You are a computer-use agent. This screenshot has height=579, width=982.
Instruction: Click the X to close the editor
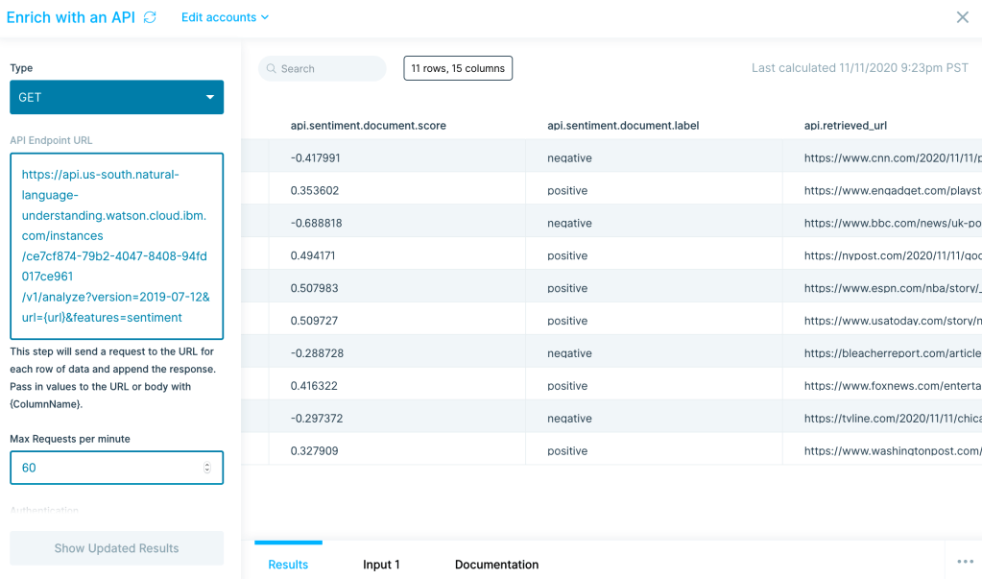(x=964, y=17)
